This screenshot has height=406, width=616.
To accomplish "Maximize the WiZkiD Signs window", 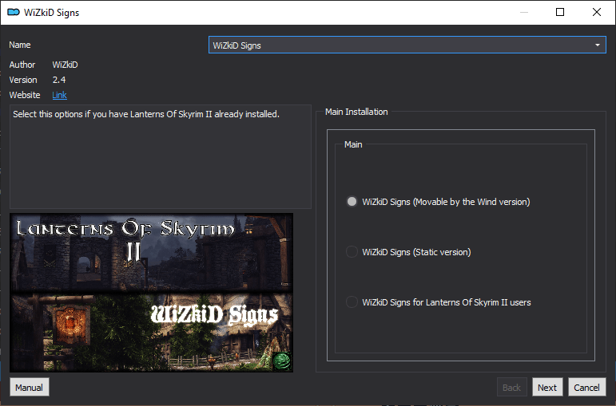I will (560, 12).
